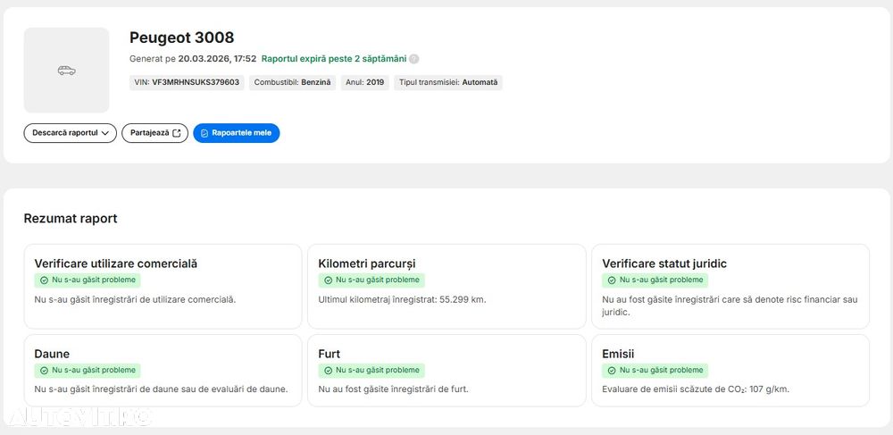Open Rapoartele mele
The image size is (893, 435).
tap(237, 133)
